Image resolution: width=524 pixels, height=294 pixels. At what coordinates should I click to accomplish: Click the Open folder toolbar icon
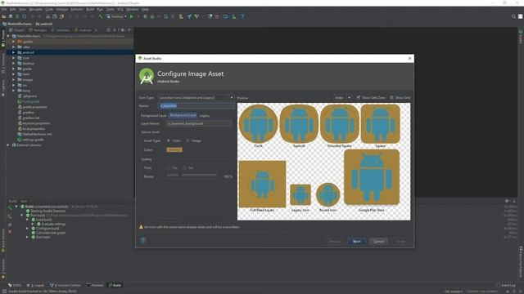tap(3, 16)
